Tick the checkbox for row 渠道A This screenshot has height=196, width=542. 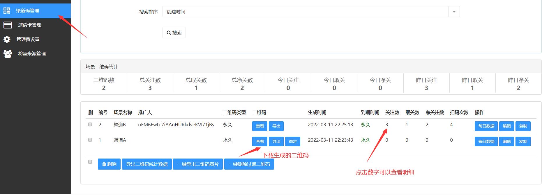(90, 140)
